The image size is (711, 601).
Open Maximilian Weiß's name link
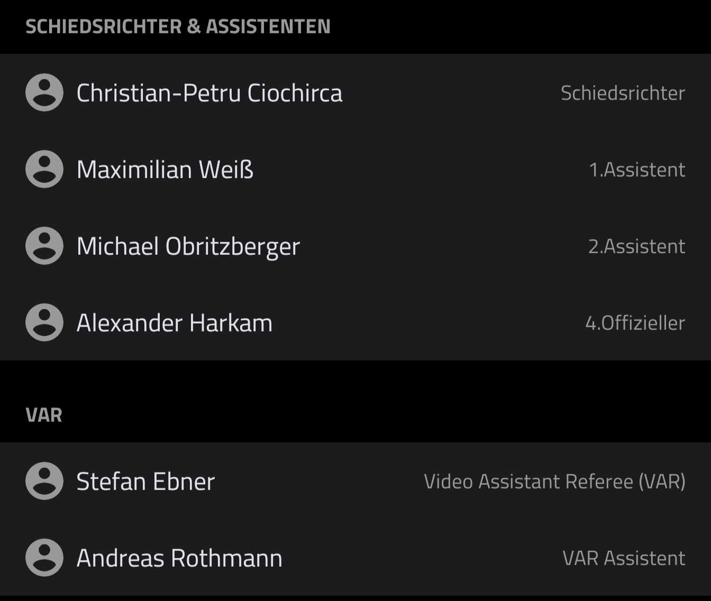coord(165,170)
